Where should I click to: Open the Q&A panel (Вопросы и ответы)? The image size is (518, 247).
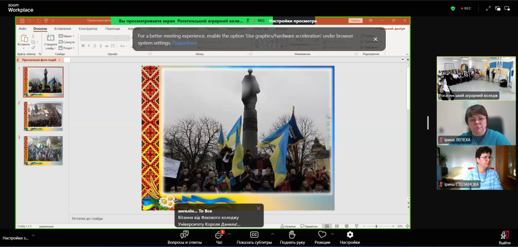tap(185, 235)
